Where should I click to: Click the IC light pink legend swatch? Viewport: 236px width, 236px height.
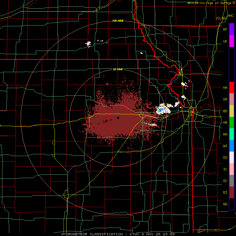(x=232, y=169)
